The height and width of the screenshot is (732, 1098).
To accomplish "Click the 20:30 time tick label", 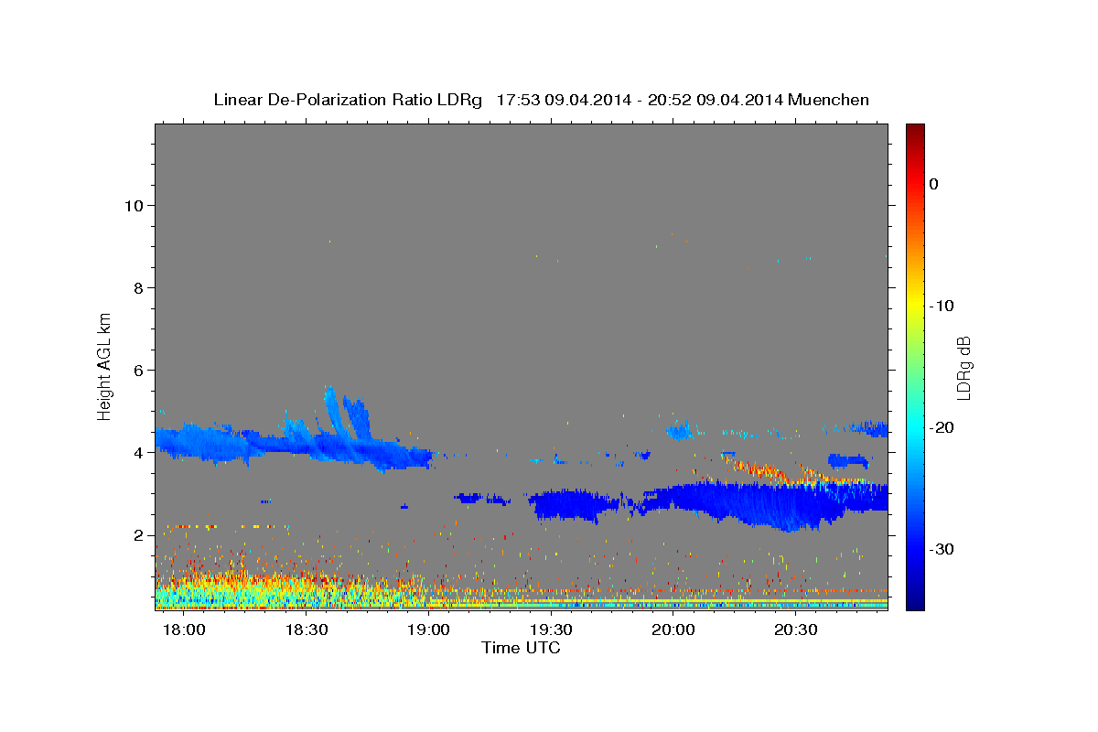I will [795, 630].
